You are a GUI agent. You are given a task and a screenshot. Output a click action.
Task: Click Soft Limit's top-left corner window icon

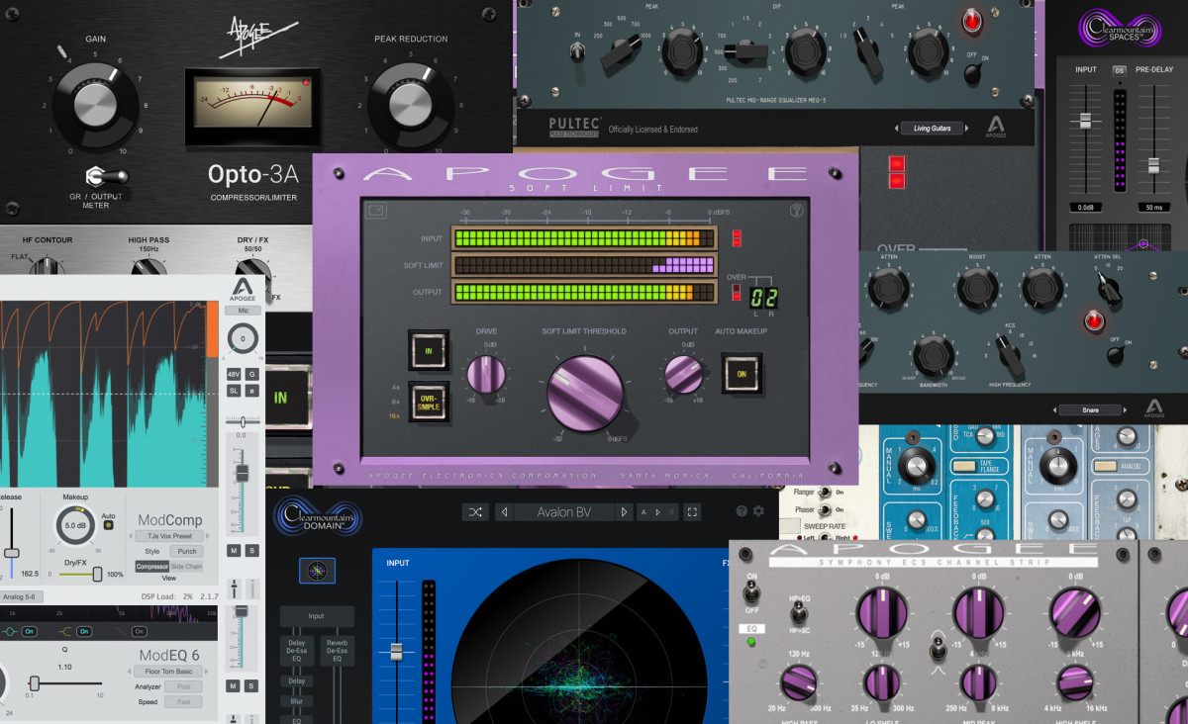(x=375, y=210)
